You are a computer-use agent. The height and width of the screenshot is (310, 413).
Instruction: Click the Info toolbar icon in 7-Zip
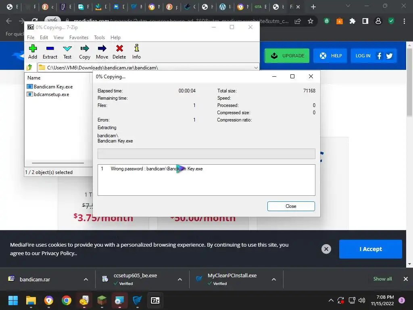point(136,52)
